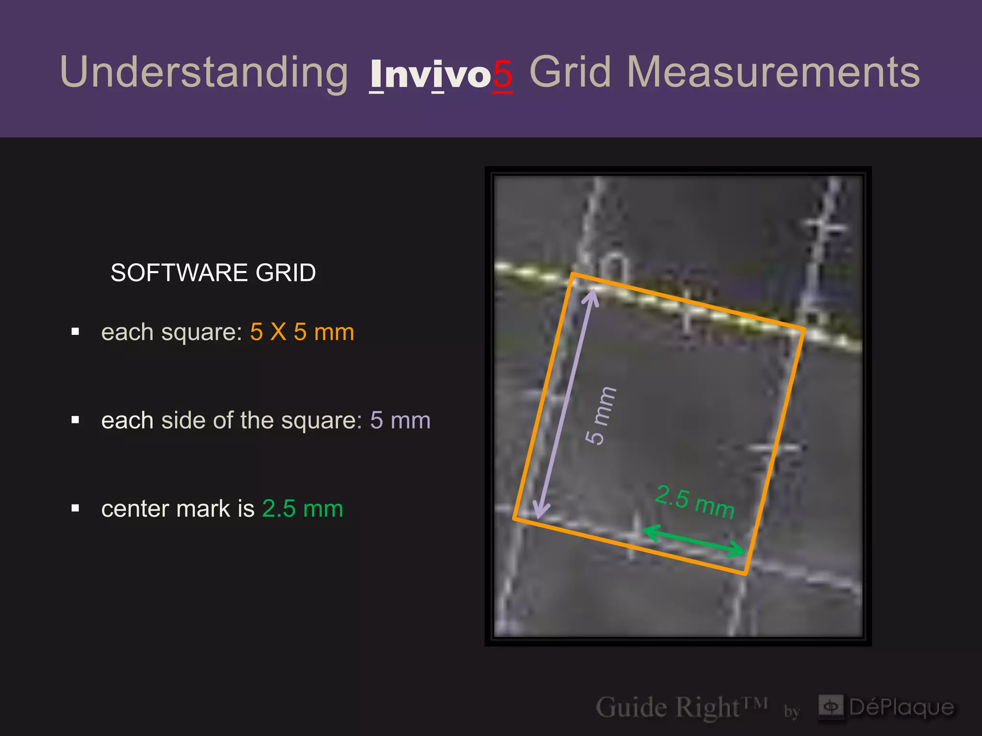Click the 'Grid Measurements' title text
982x736 pixels.
click(x=725, y=72)
